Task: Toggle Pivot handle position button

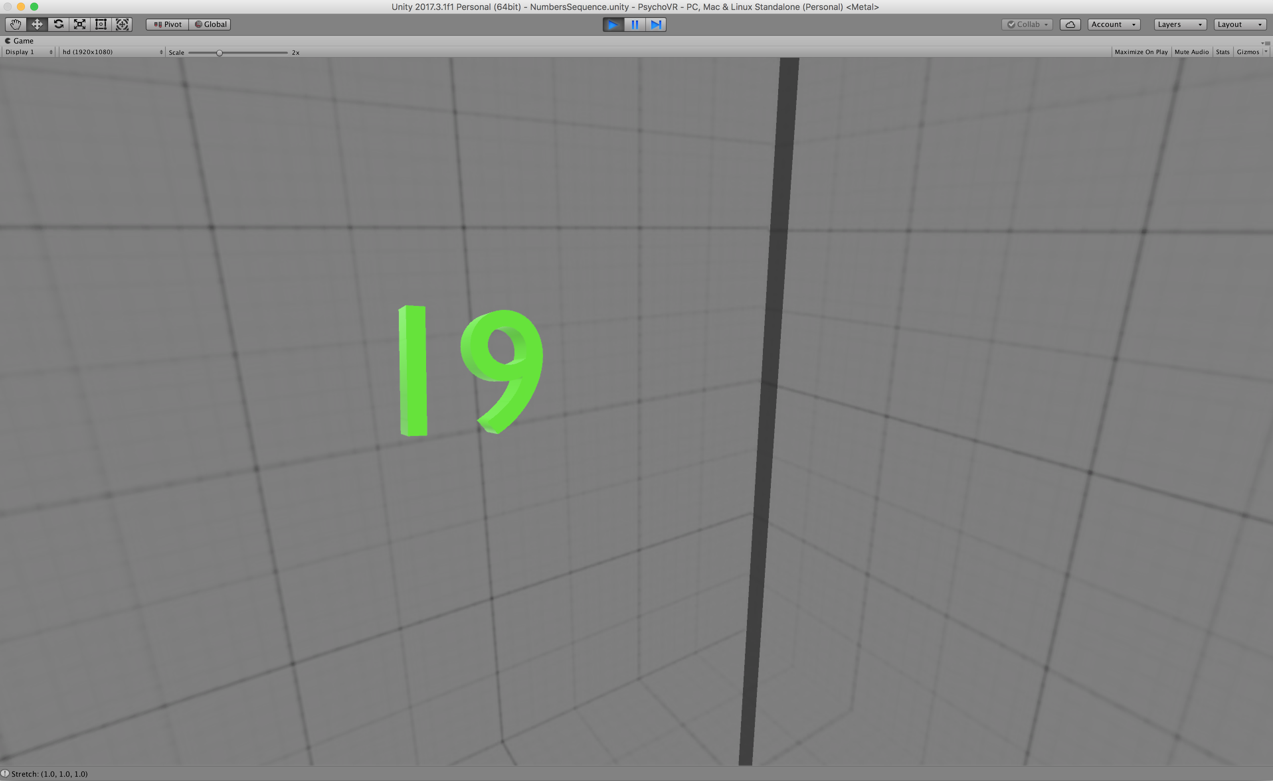Action: [x=167, y=24]
